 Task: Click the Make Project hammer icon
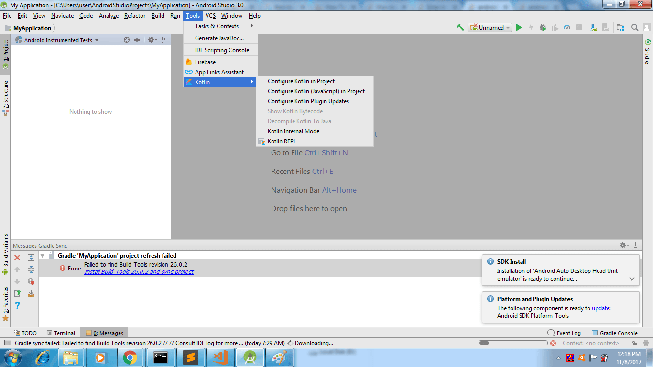click(x=460, y=27)
